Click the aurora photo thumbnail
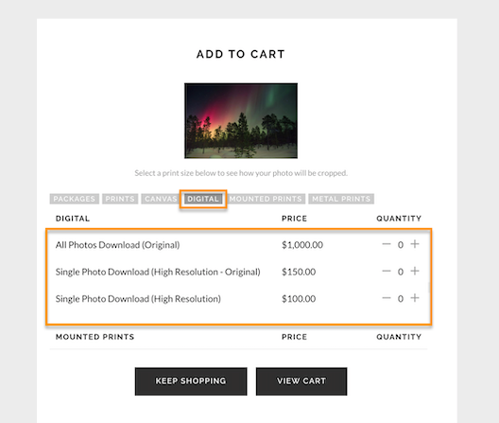 [241, 120]
